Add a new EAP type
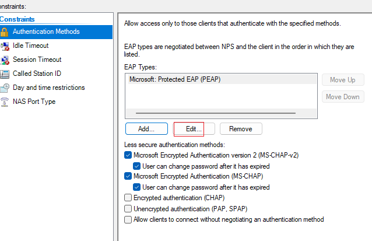 [x=146, y=129]
